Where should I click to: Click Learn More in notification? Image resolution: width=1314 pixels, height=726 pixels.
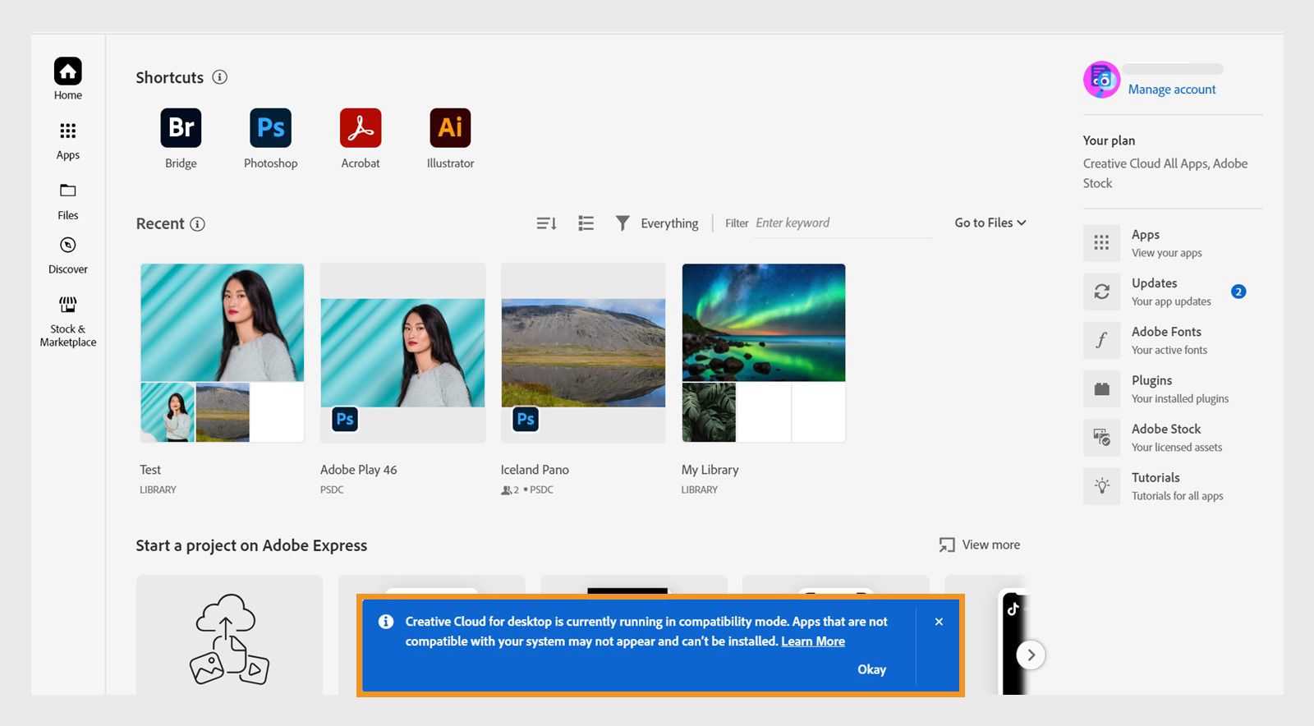pyautogui.click(x=813, y=641)
